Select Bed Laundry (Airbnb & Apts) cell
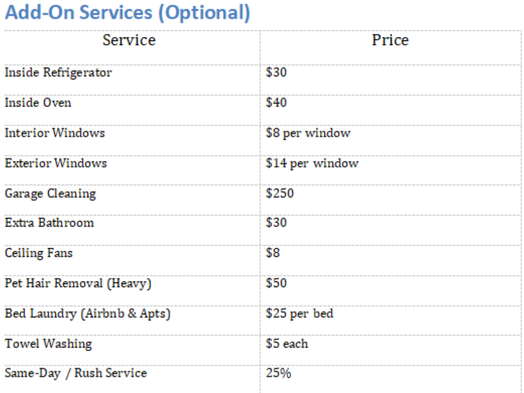Screen dimensions: 524x393 click(88, 314)
